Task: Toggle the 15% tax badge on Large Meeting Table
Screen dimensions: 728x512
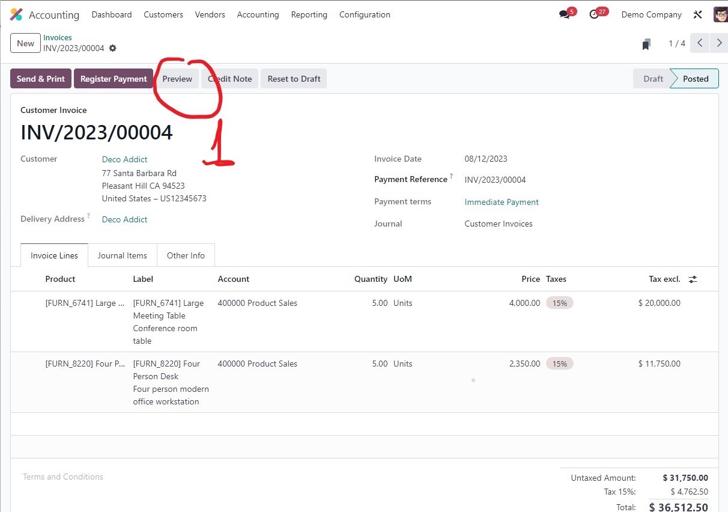Action: tap(559, 303)
